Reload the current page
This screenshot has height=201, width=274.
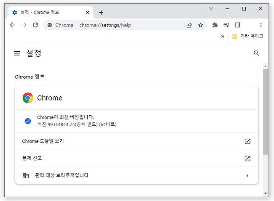(x=35, y=25)
